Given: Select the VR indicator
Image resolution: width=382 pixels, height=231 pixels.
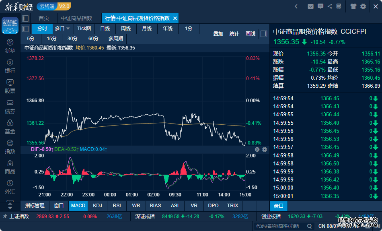Looking at the screenshot, I should click(194, 206).
